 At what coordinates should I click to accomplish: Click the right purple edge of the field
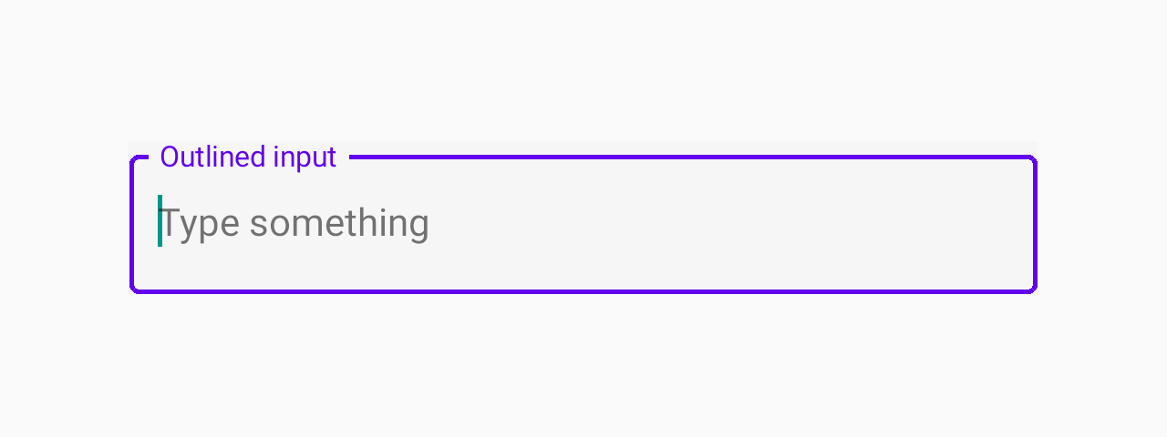(x=1035, y=225)
